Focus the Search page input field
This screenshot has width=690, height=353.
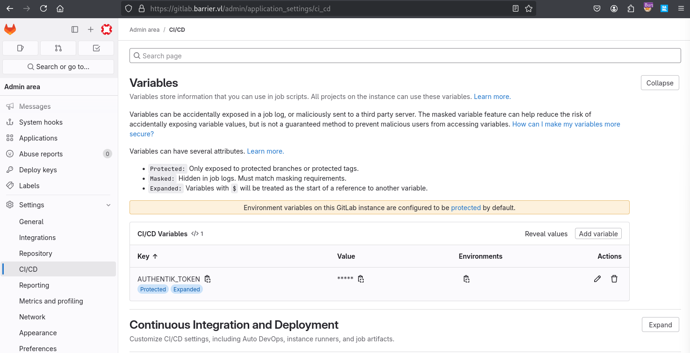pyautogui.click(x=405, y=56)
